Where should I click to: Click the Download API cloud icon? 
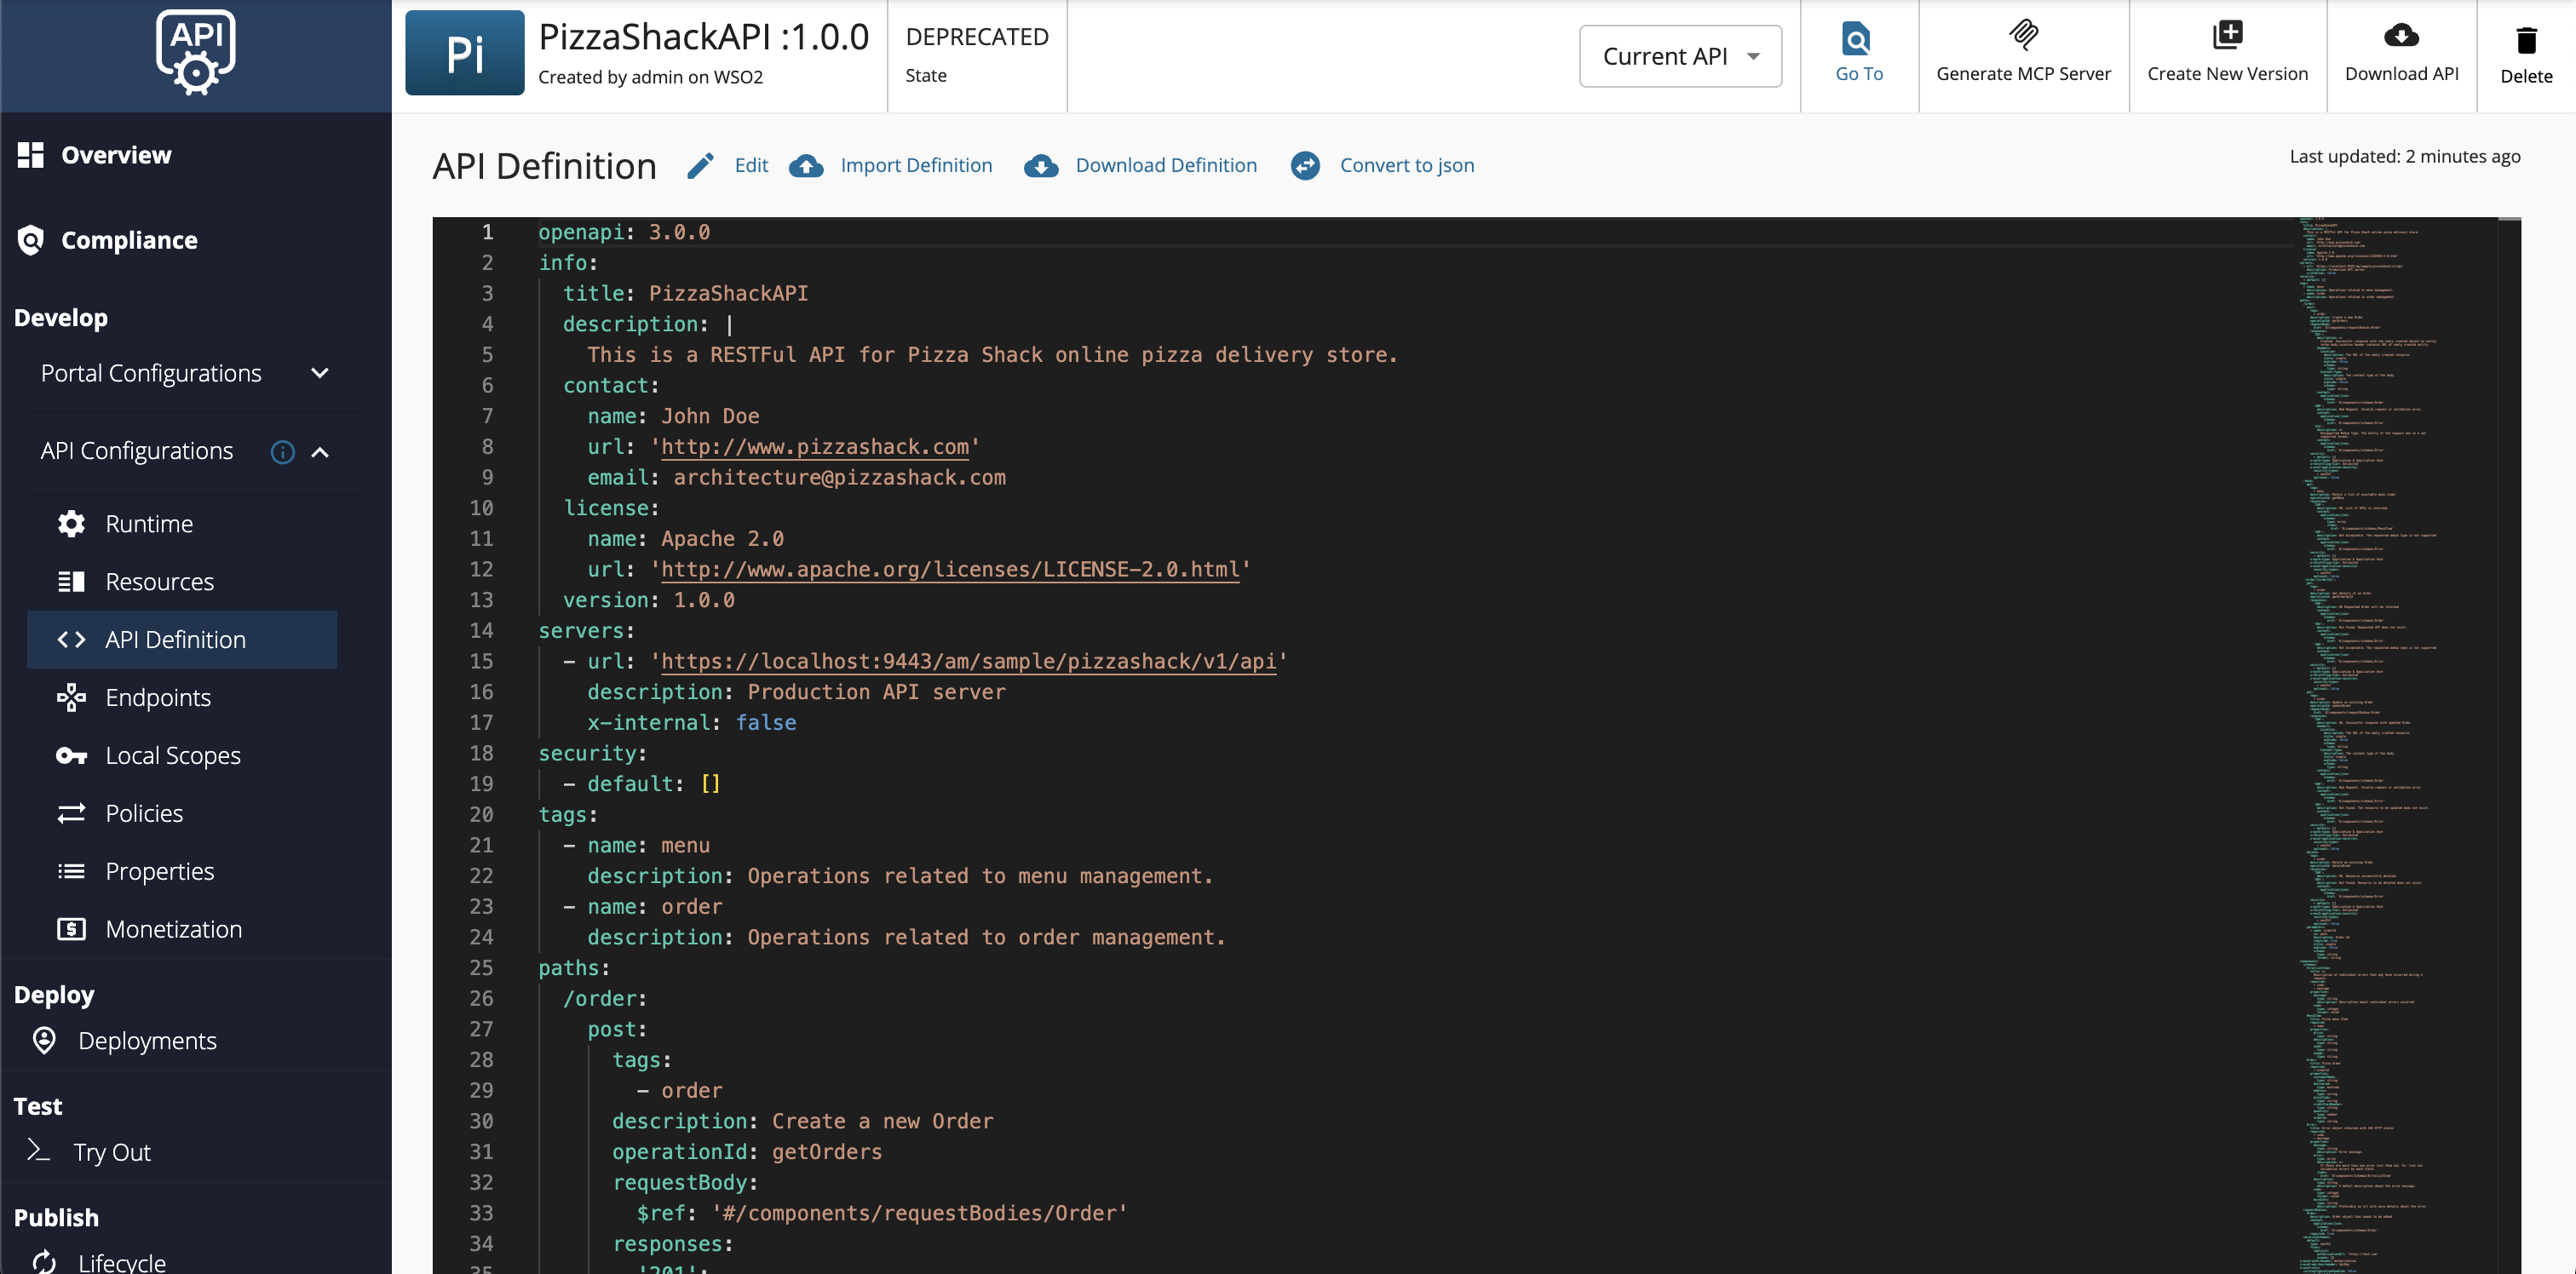[2400, 36]
